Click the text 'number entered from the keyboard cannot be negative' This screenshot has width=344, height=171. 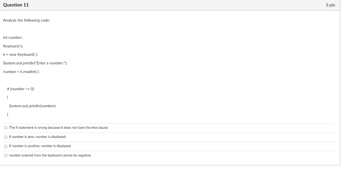50,155
